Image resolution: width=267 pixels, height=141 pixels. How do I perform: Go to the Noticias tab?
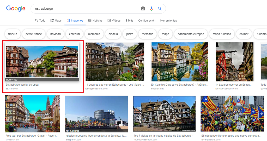(x=95, y=21)
